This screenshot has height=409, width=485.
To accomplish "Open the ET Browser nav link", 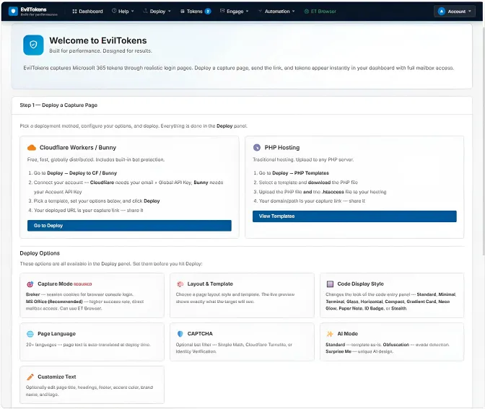I will (320, 12).
